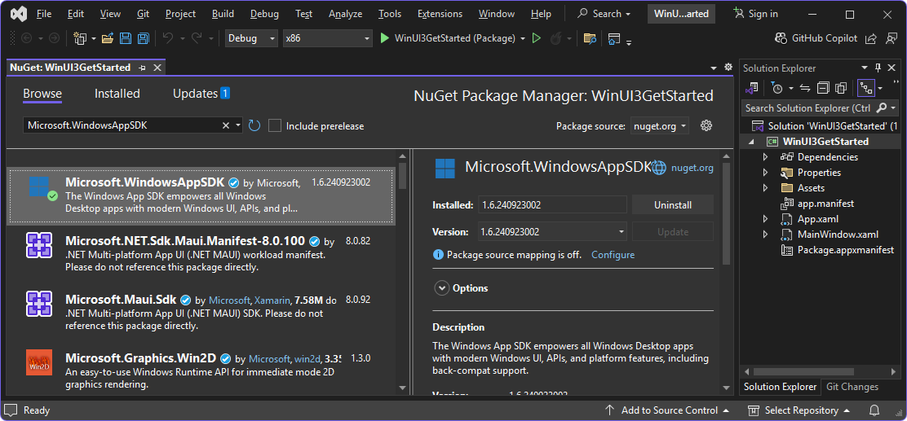This screenshot has width=907, height=421.
Task: Click the Send Feedback person icon
Action: point(891,39)
